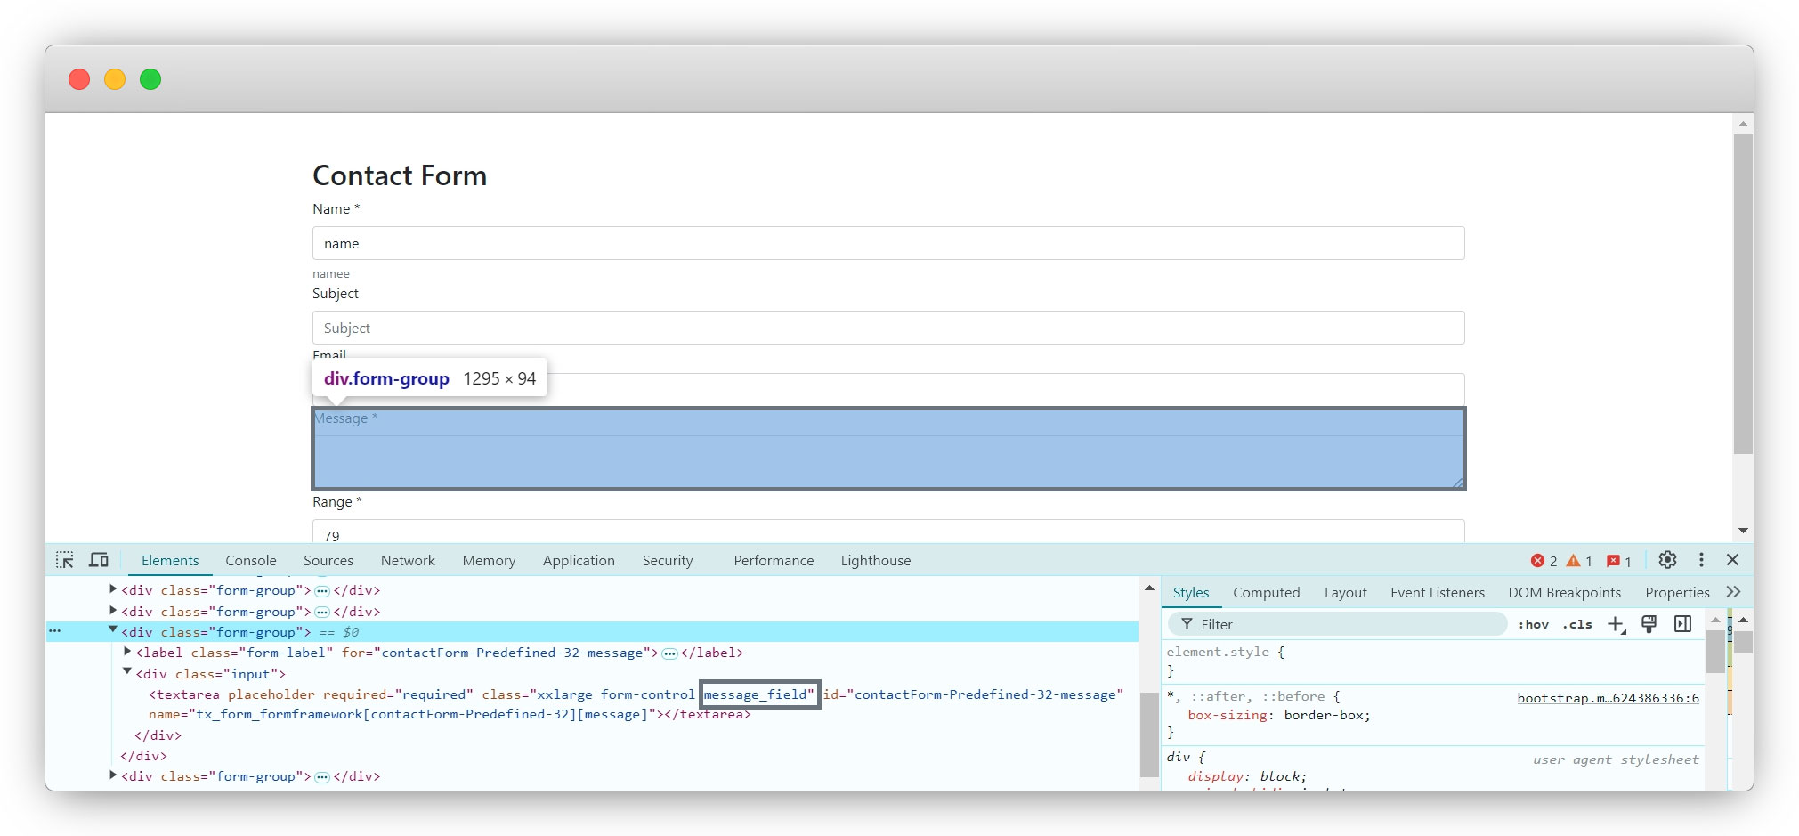This screenshot has width=1799, height=836.
Task: Expand the form-label label node
Action: 127,652
